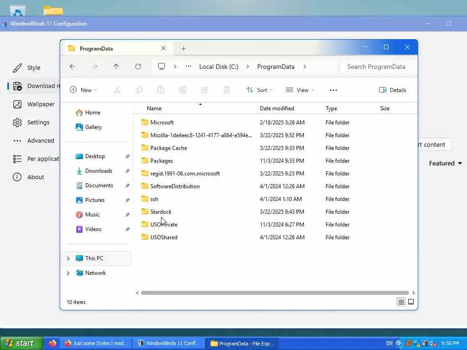Image resolution: width=467 pixels, height=350 pixels.
Task: Open the hidden breadcrumb ellipsis in address bar
Action: pos(188,67)
